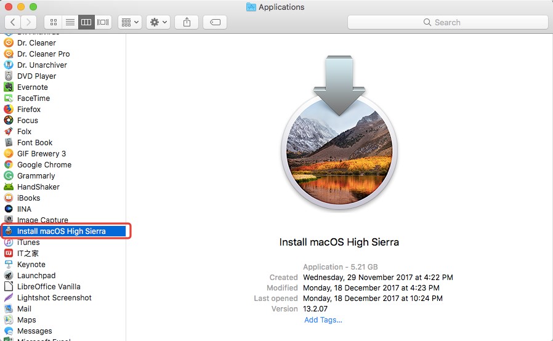Select Install macOS High Sierra item

pos(61,231)
